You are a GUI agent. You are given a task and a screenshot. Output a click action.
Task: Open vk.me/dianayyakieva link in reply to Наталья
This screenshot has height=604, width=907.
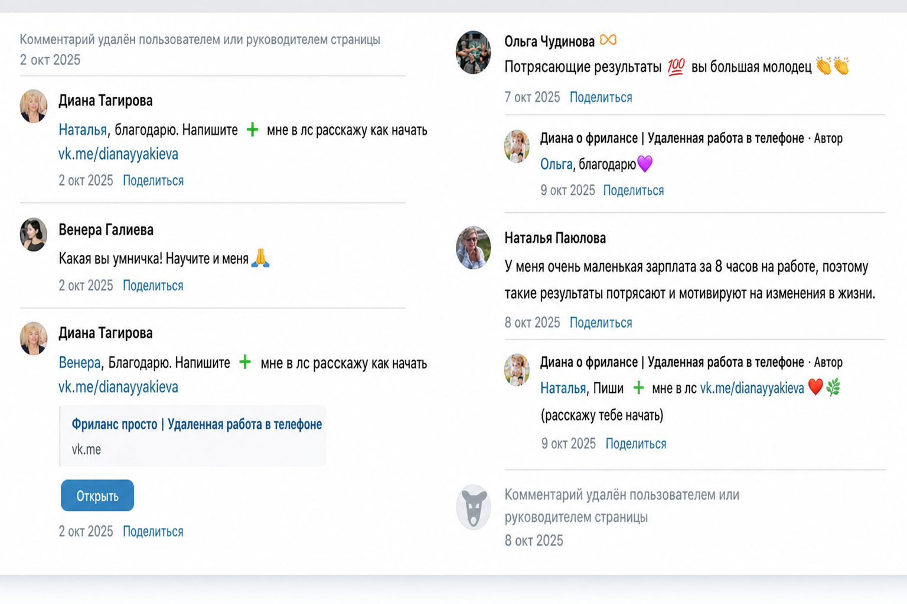(x=118, y=154)
